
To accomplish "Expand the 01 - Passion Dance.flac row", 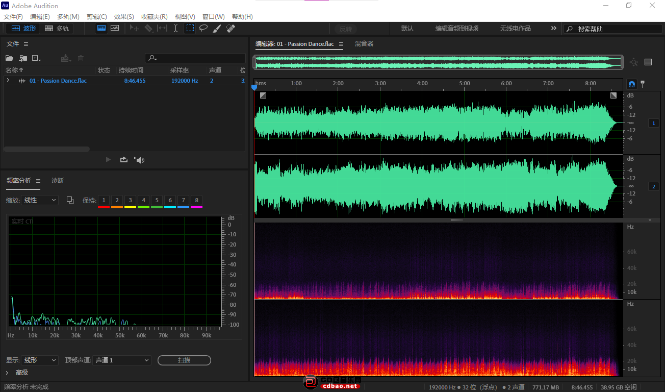I will point(8,80).
